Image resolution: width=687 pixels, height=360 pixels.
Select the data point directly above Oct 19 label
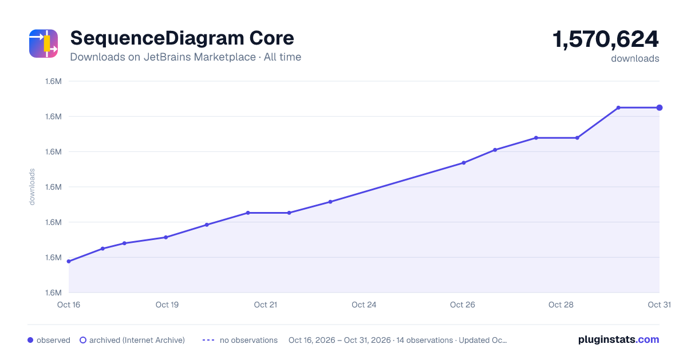click(165, 237)
